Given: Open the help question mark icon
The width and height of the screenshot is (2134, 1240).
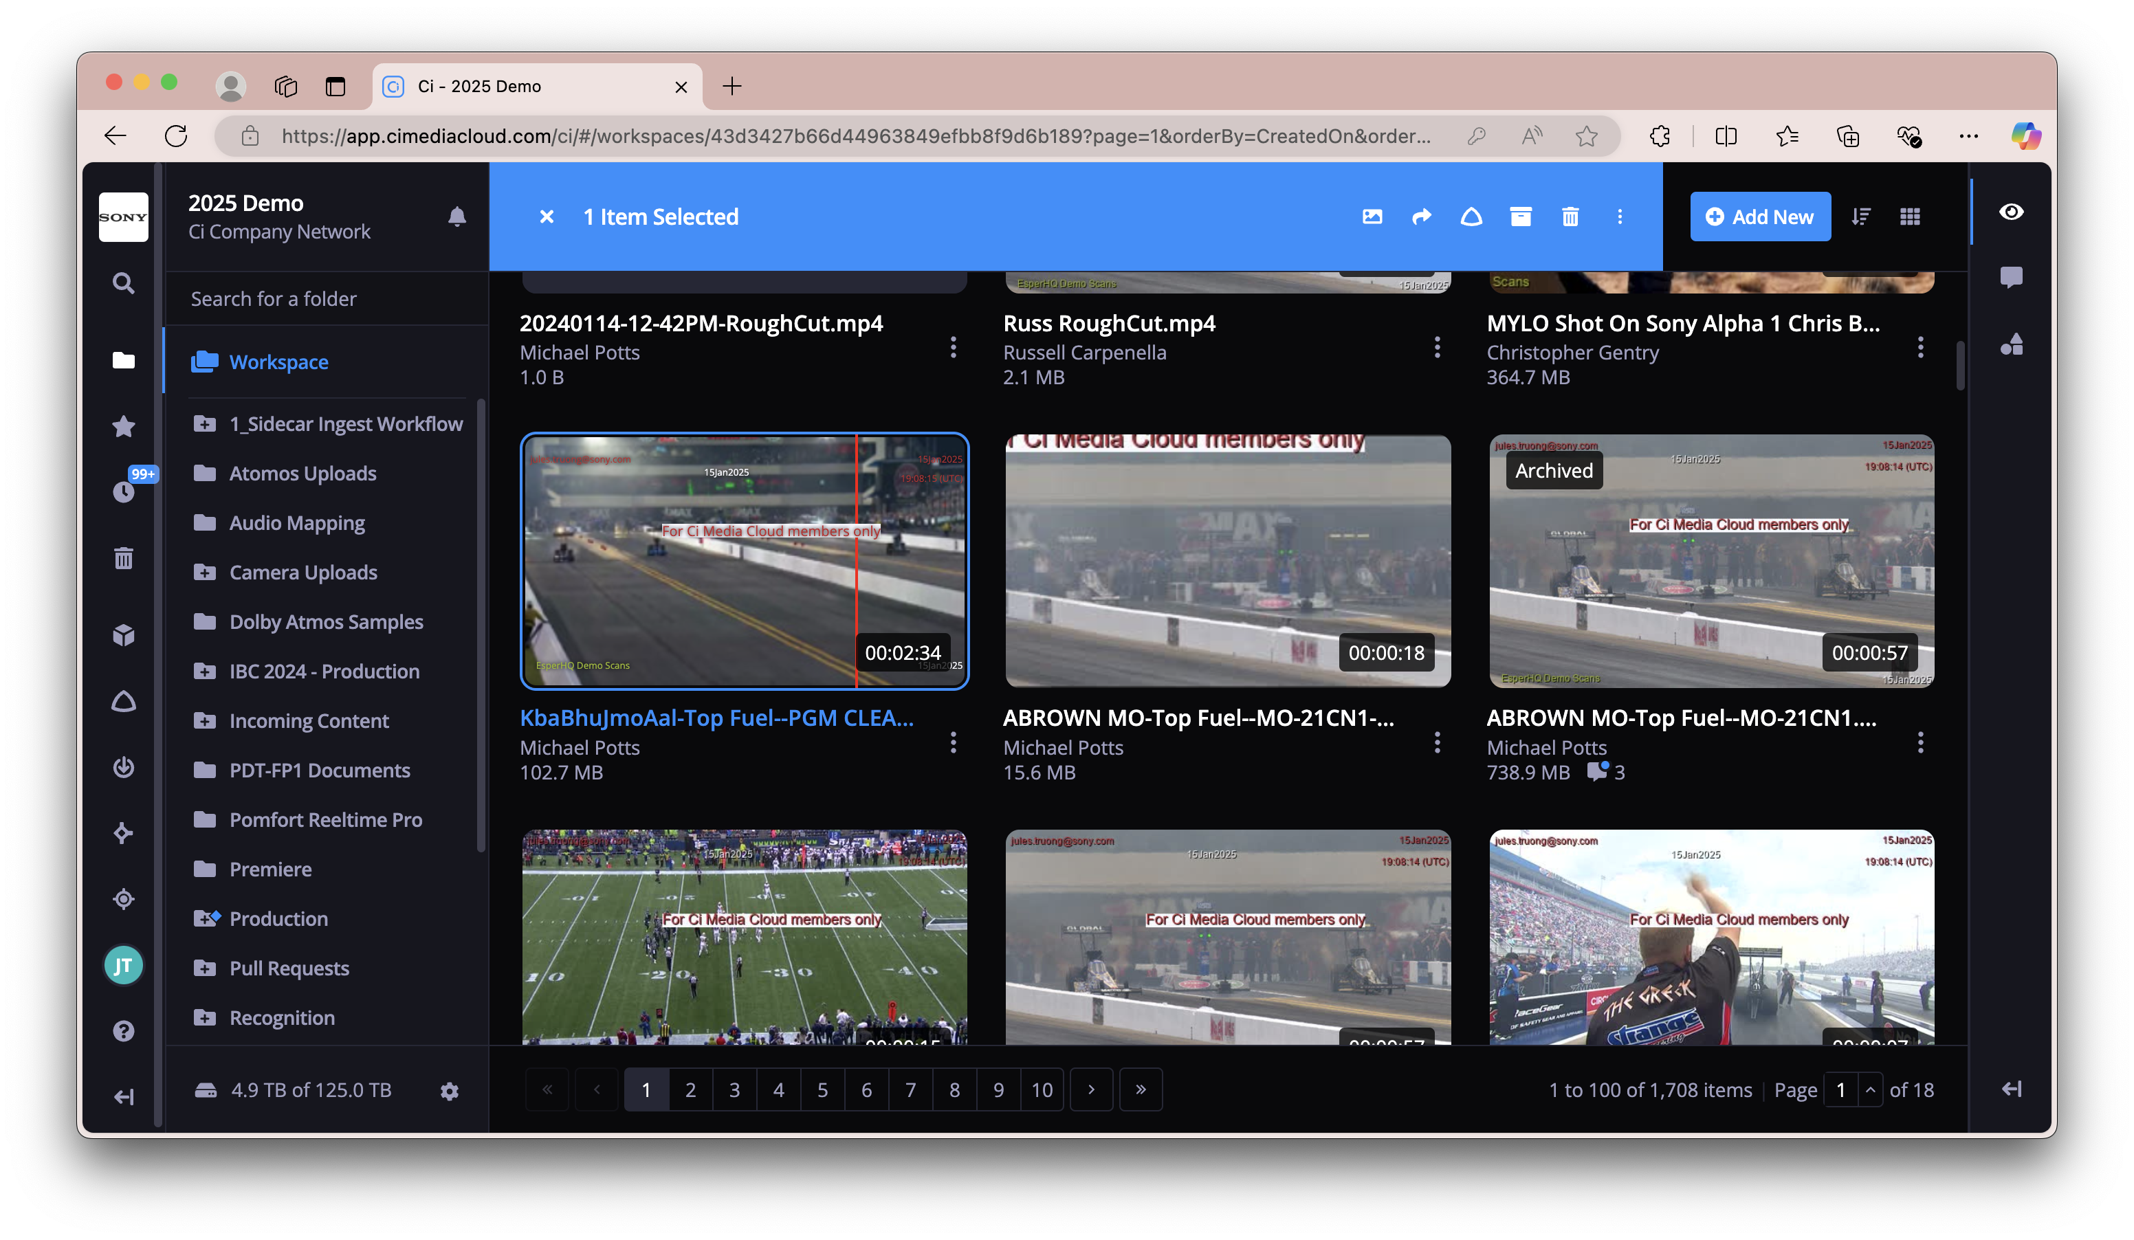Looking at the screenshot, I should tap(124, 1030).
